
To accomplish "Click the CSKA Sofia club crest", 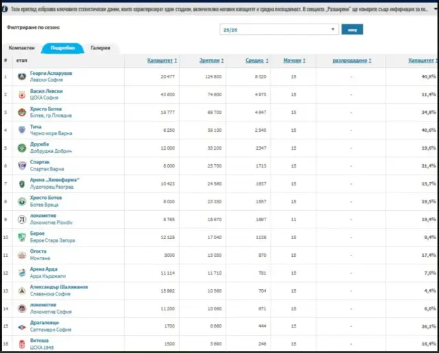I will click(23, 94).
